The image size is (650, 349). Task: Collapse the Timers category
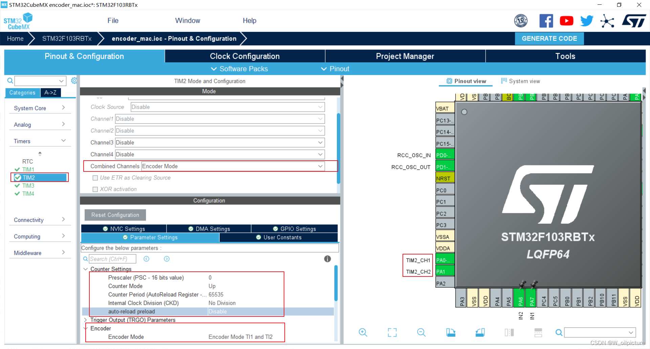coord(40,141)
